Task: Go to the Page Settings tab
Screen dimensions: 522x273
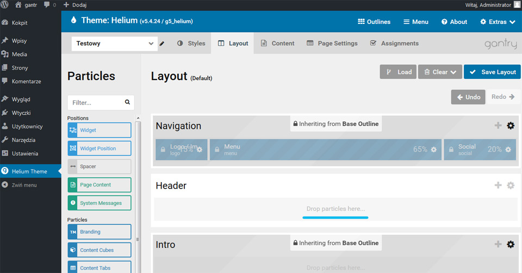Action: pyautogui.click(x=332, y=44)
